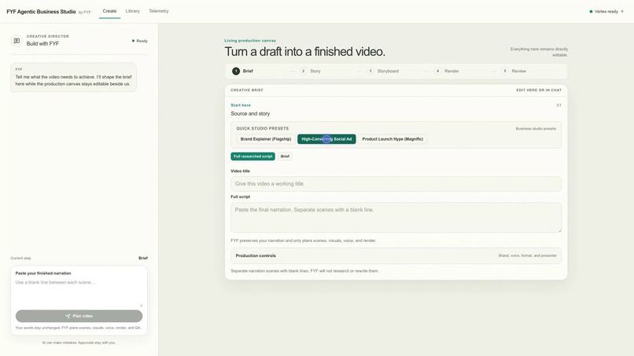Switch to the Library tab

[x=133, y=11]
